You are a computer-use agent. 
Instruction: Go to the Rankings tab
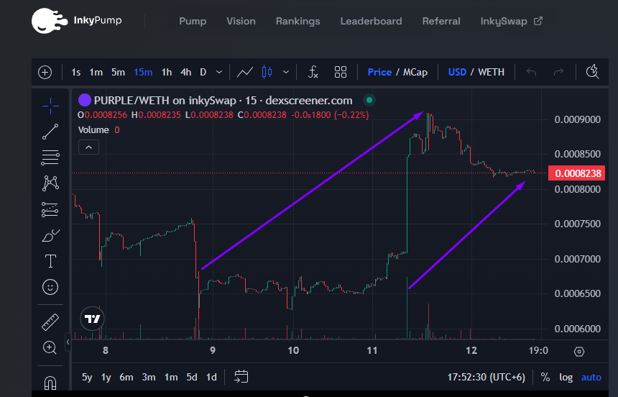tap(298, 21)
